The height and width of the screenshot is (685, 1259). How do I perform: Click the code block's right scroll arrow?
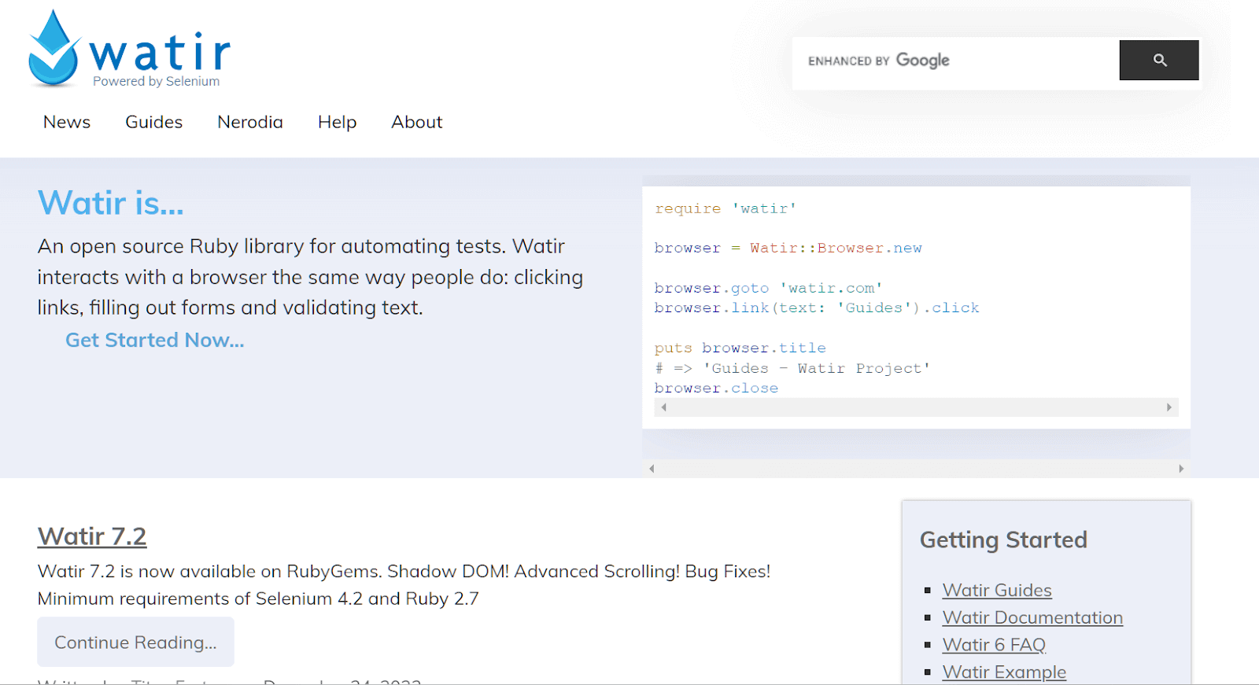coord(1169,407)
